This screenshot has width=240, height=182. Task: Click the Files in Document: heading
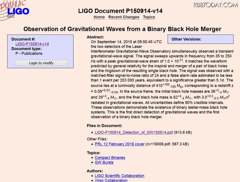[105, 126]
